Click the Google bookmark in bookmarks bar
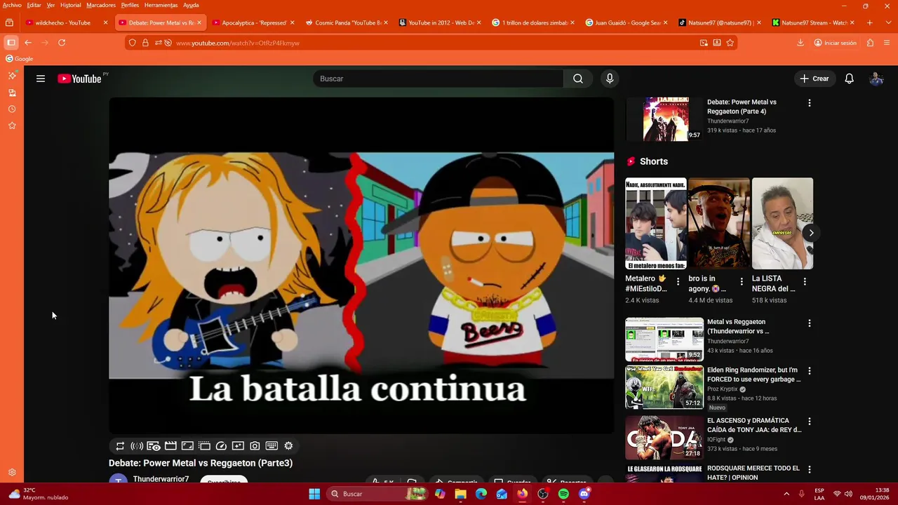The image size is (898, 505). [x=20, y=59]
